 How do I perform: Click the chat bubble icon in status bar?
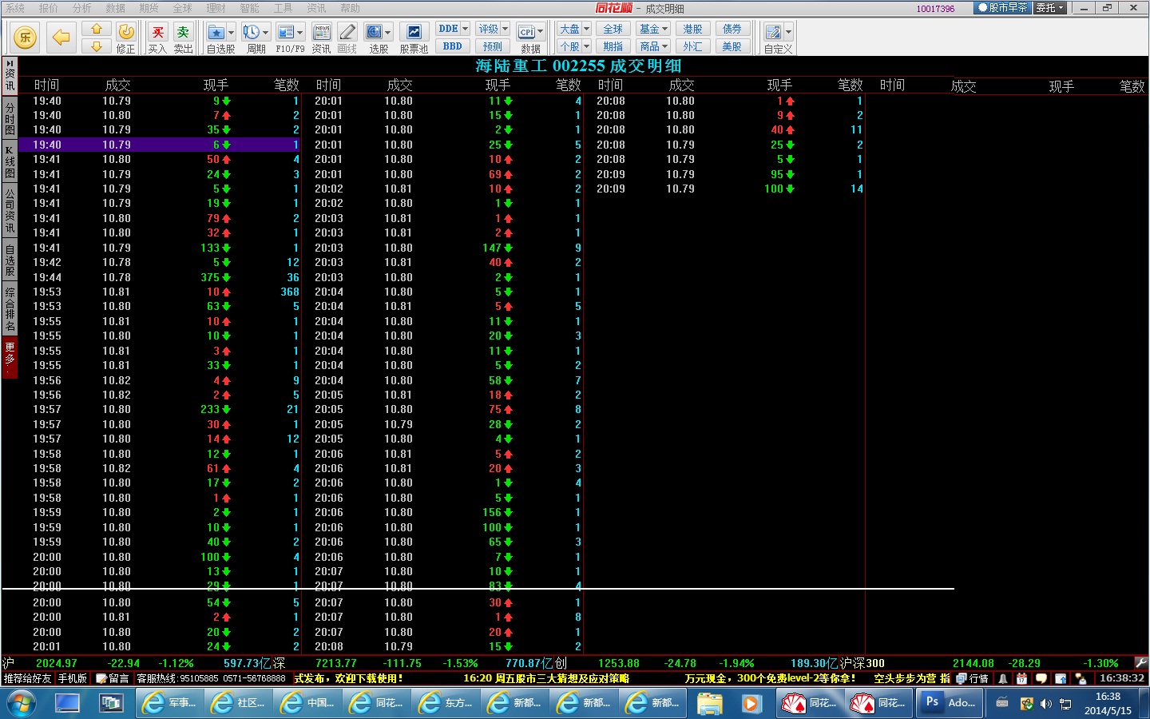[1041, 678]
